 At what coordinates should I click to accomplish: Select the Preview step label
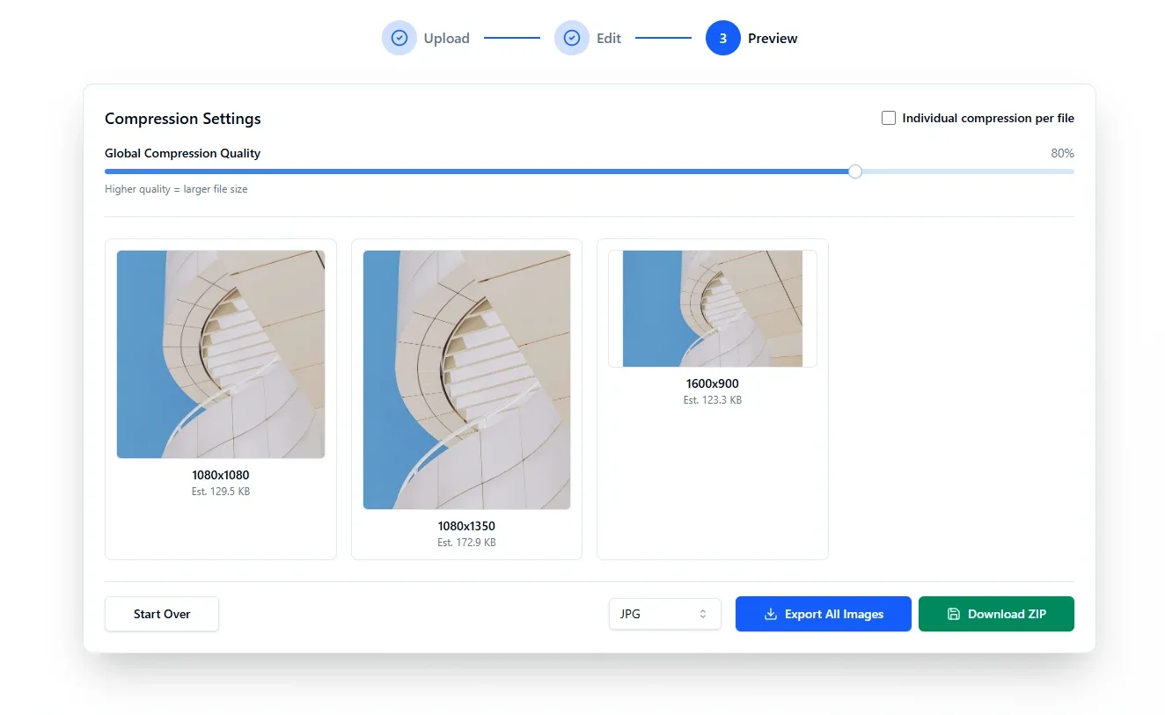(773, 38)
